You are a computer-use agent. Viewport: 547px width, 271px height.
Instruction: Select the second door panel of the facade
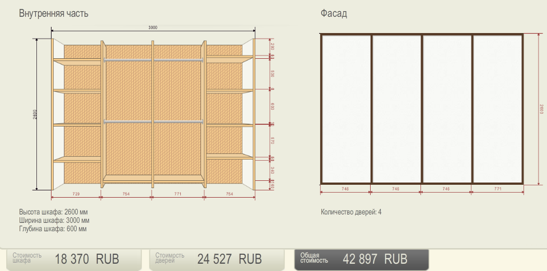[x=396, y=109]
